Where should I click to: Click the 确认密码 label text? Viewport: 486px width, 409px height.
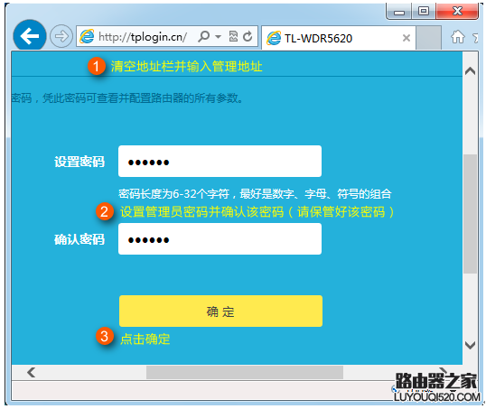click(79, 239)
